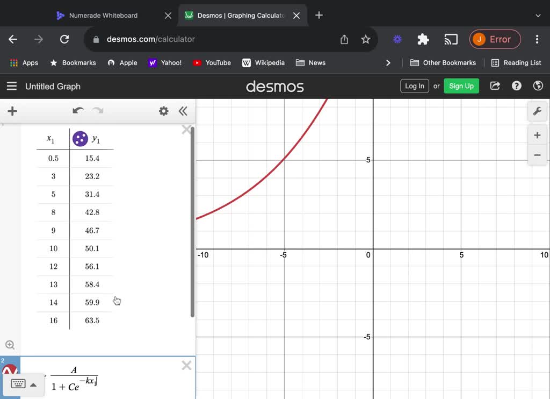550x399 pixels.
Task: Share the current graph
Action: point(495,85)
